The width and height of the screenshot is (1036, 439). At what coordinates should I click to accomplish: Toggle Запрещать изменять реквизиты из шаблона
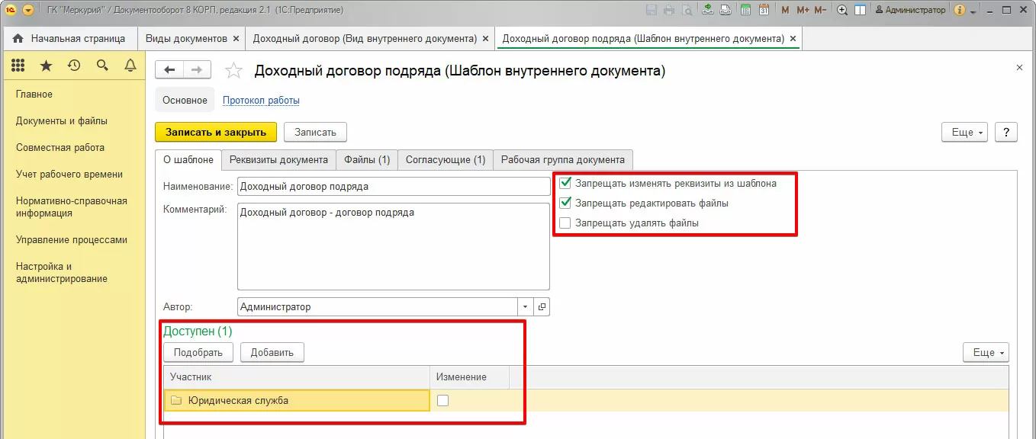pyautogui.click(x=565, y=183)
